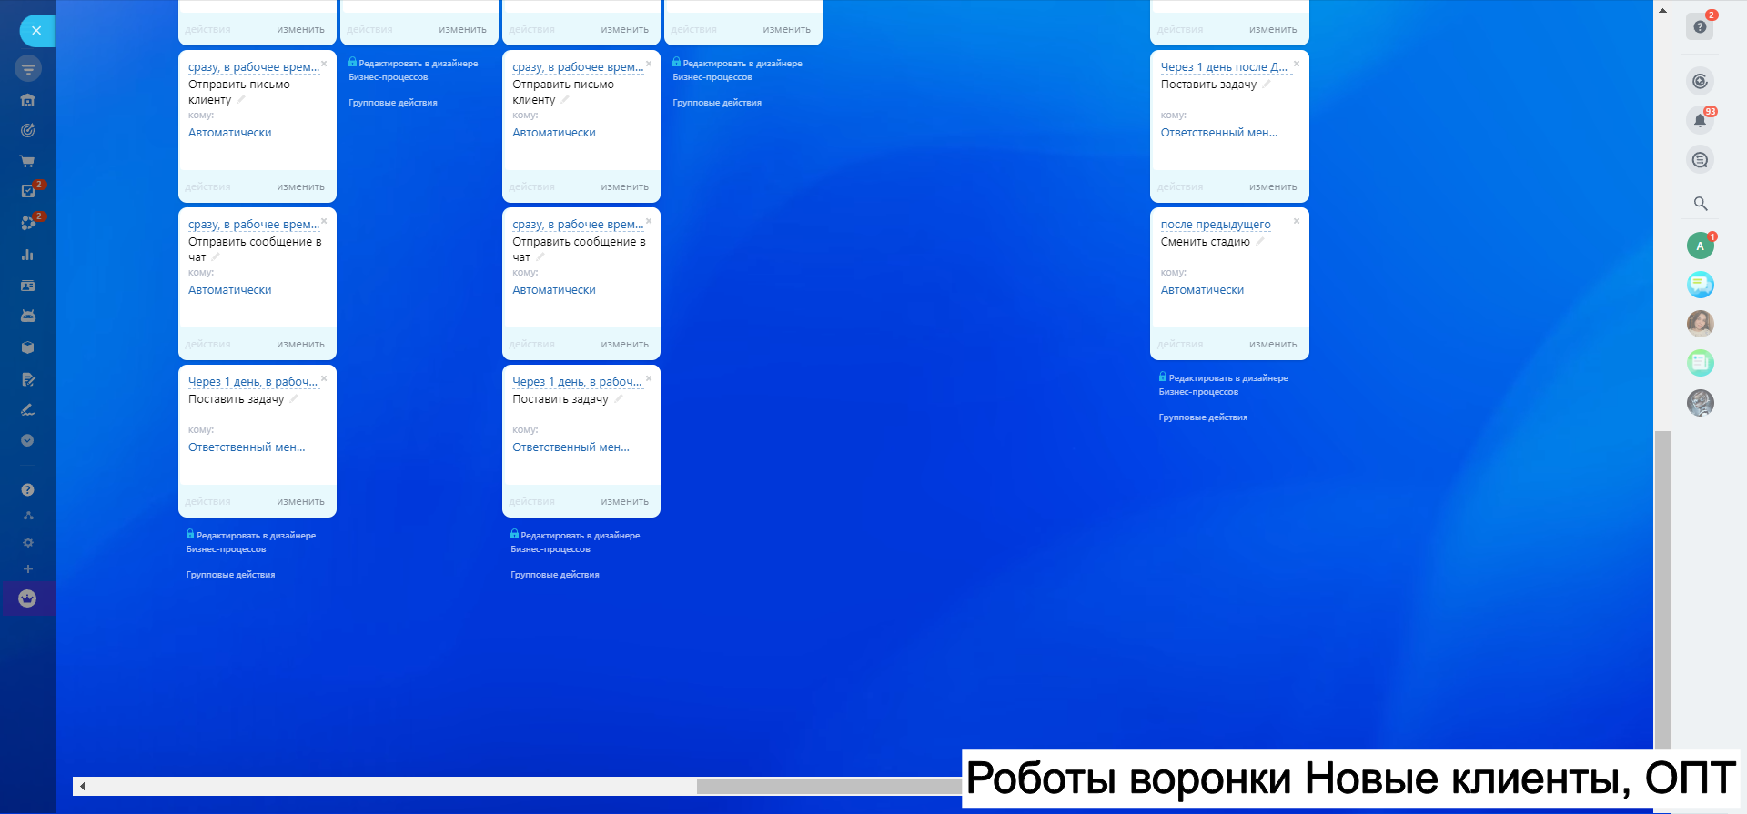Open the shopping cart icon in left sidebar
This screenshot has width=1747, height=814.
click(28, 161)
